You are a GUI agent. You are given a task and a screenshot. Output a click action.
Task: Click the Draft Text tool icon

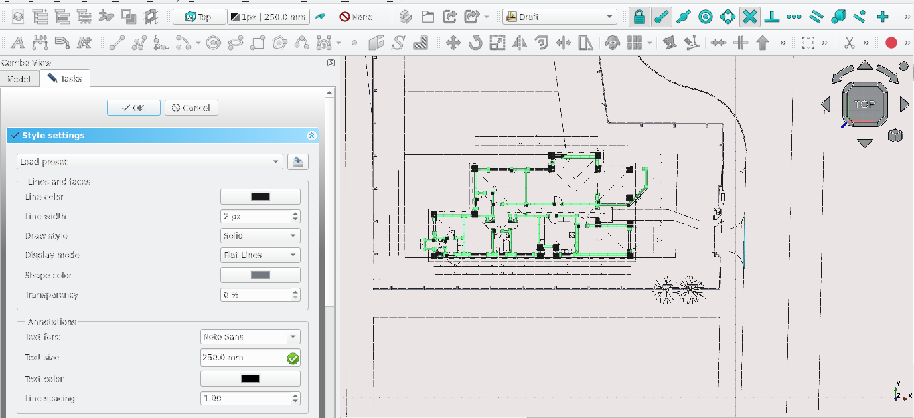click(x=17, y=43)
